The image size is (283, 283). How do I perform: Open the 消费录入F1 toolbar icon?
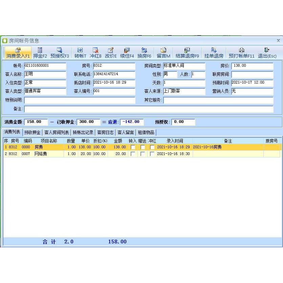tap(18, 53)
